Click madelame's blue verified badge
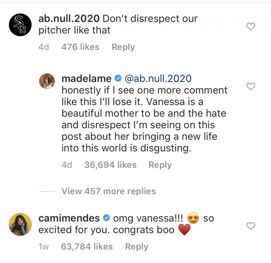Screen dimensions: 271x263 click(118, 79)
